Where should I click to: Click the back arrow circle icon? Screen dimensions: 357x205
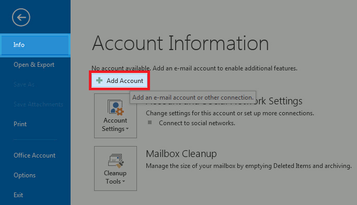(21, 17)
